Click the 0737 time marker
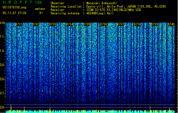This screenshot has width=178, height=113. click(x=121, y=24)
